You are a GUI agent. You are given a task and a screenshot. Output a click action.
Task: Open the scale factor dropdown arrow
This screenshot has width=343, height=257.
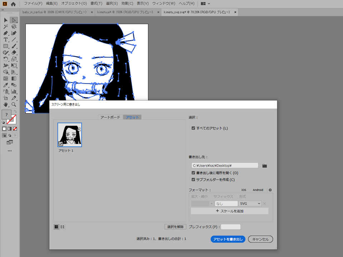[x=211, y=204]
